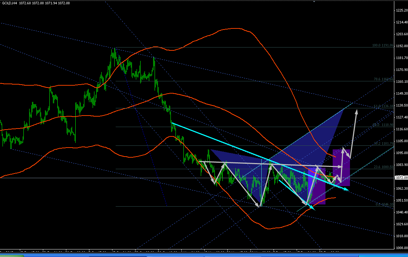Select the Fibonacci 23.6 1080.50 label

pos(383,167)
